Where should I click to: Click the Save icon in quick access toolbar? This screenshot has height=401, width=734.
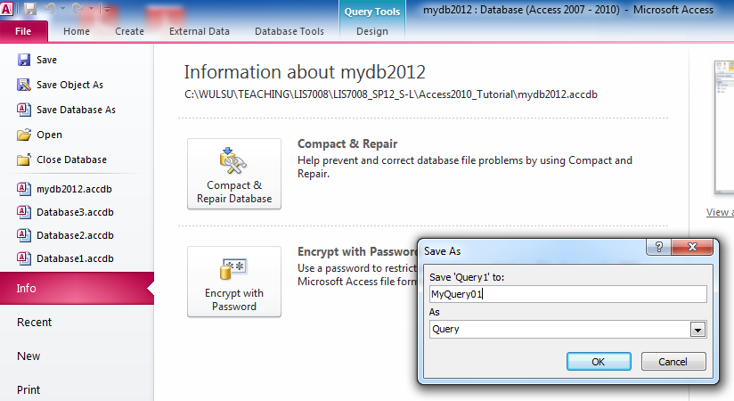click(30, 10)
